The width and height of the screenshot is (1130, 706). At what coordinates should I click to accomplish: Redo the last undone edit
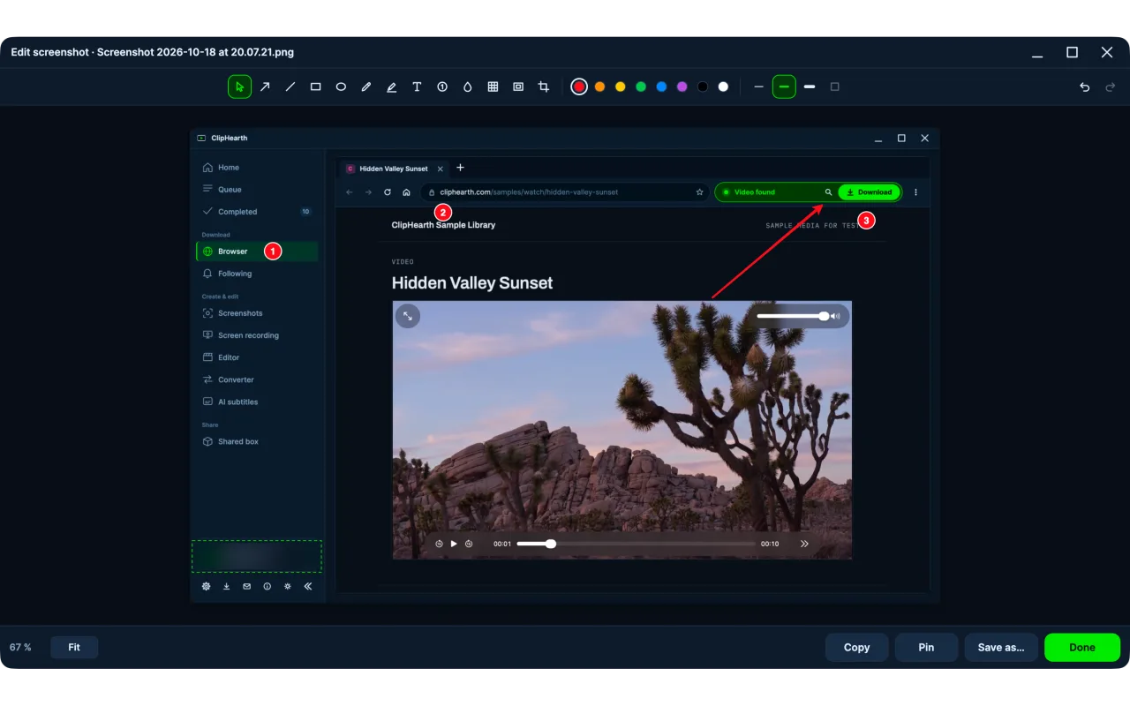coord(1111,86)
